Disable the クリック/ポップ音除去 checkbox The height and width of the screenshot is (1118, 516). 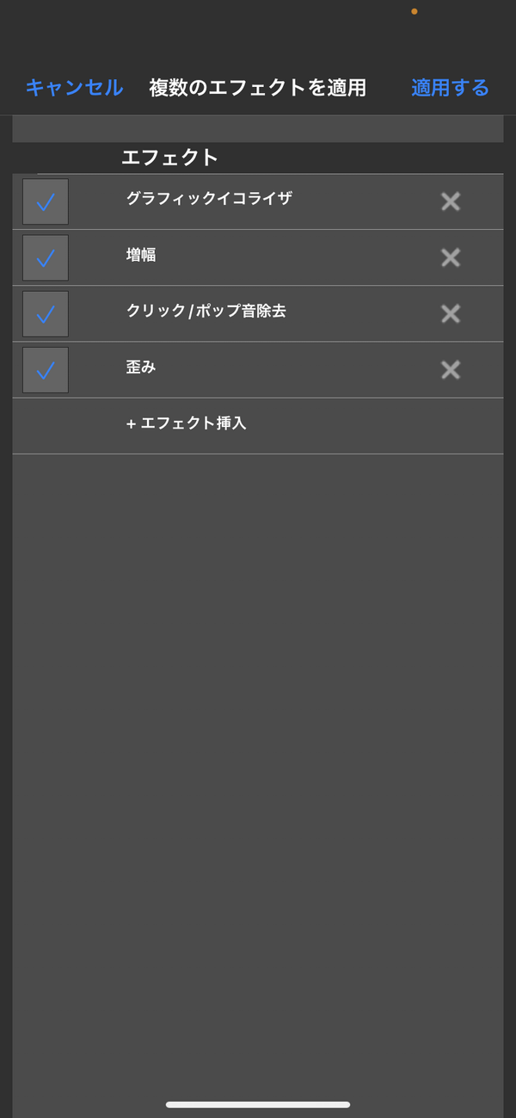pyautogui.click(x=46, y=313)
